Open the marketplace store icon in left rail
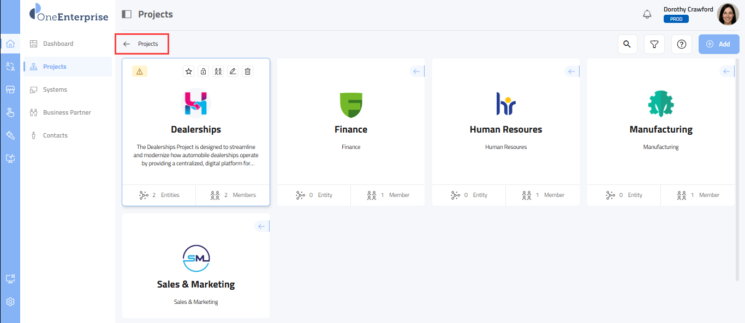Image resolution: width=745 pixels, height=323 pixels. (x=10, y=89)
